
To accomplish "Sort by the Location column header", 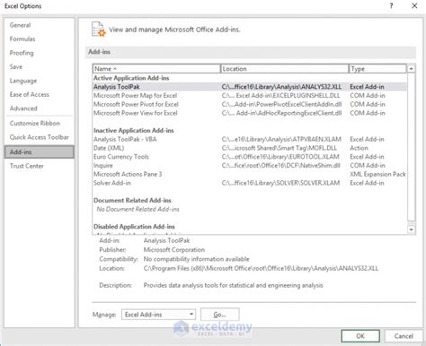I will [284, 69].
